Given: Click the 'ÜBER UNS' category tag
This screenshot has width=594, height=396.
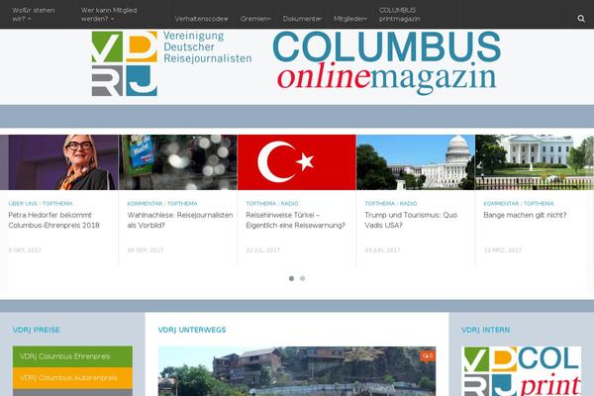Looking at the screenshot, I should [x=23, y=204].
